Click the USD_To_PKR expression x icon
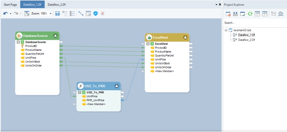Screen dimensions: 287x132 pos(81,86)
